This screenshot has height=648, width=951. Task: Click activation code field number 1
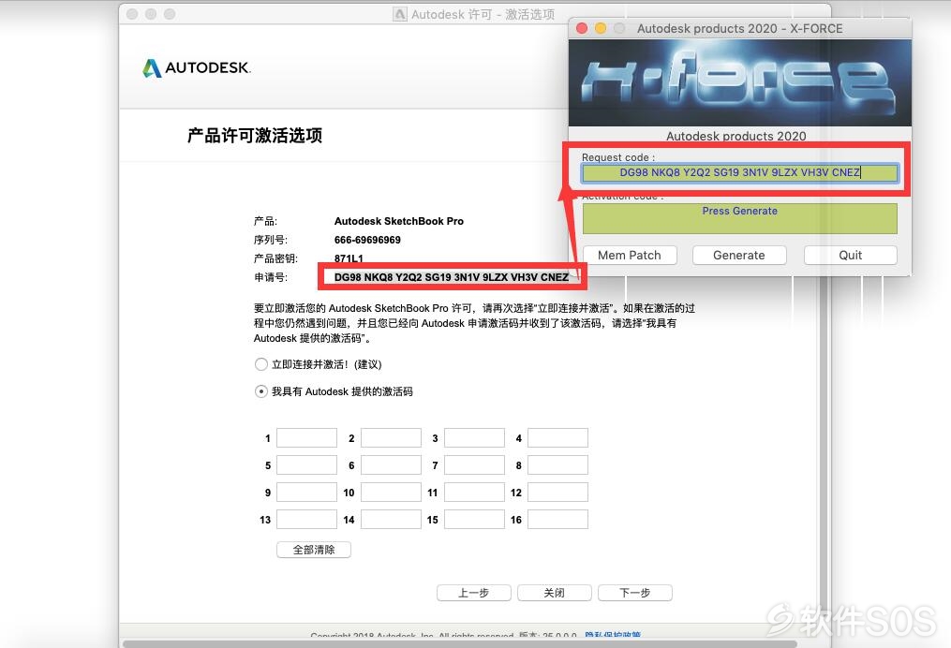pyautogui.click(x=307, y=437)
